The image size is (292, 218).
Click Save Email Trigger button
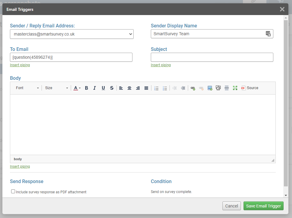click(263, 206)
